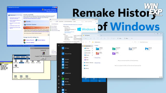Launch Alarms & Clock from Start menu

(x=66, y=54)
